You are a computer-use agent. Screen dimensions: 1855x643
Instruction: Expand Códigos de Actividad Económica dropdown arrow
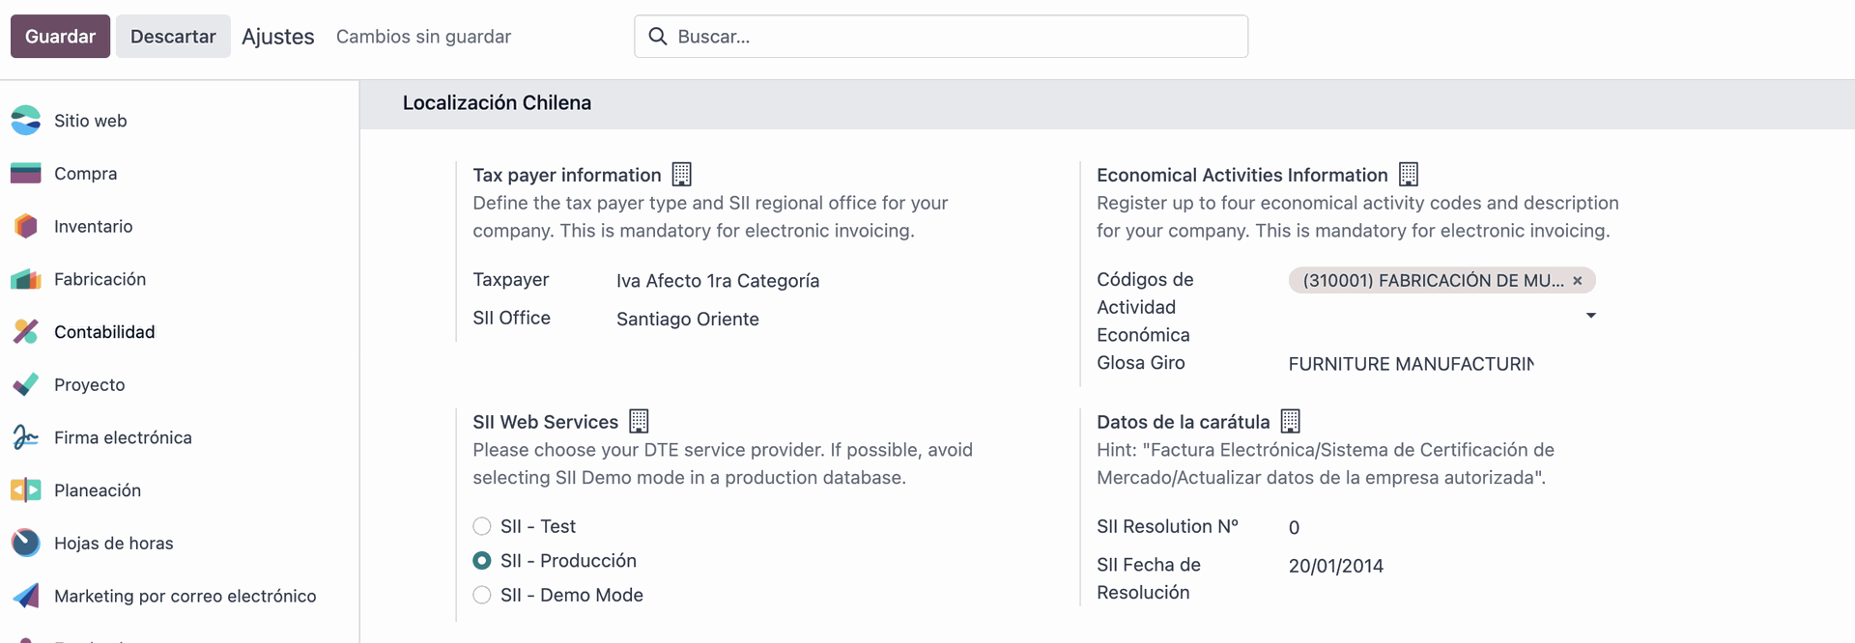tap(1590, 316)
